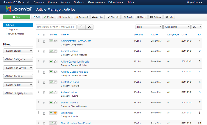The height and width of the screenshot is (125, 207).
Task: Click drag handle of Administrator Components row
Action: pyautogui.click(x=39, y=41)
